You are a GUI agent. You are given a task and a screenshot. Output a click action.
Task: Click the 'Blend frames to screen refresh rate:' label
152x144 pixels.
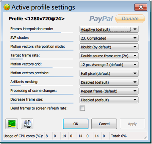tap(39, 108)
